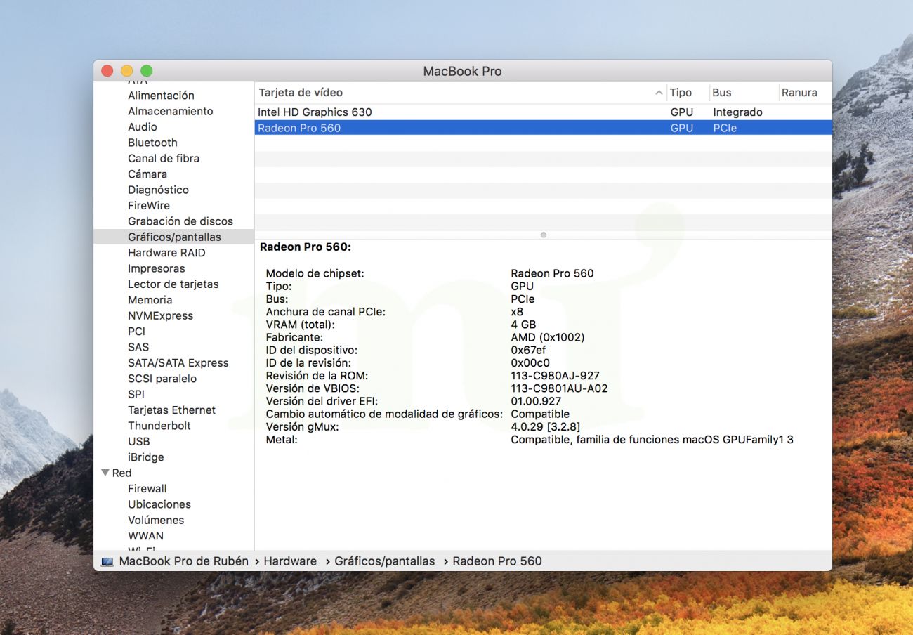Image resolution: width=913 pixels, height=635 pixels.
Task: Open the Bluetooth section
Action: (x=152, y=143)
